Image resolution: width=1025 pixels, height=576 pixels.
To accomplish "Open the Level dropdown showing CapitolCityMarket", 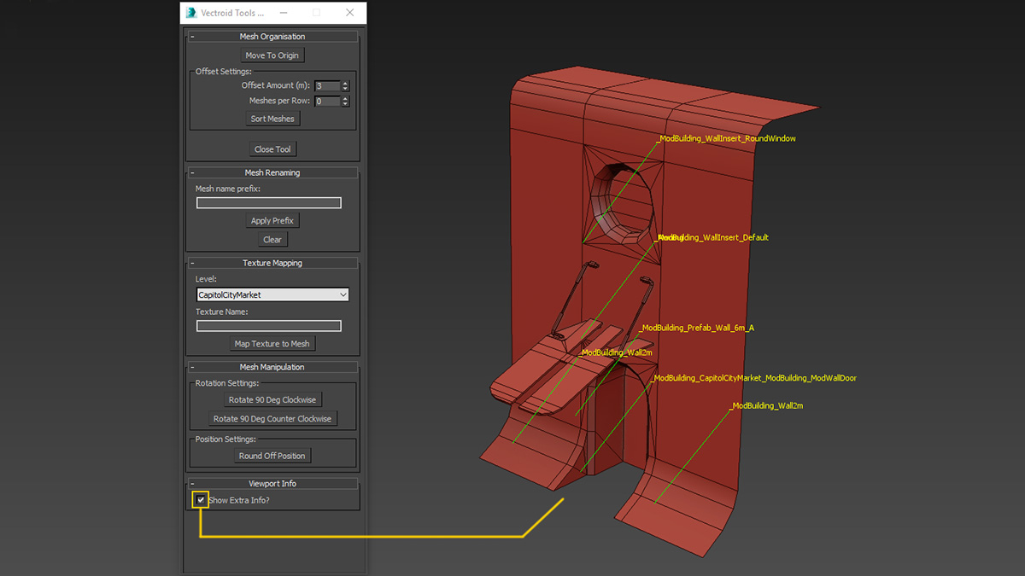I will pos(272,294).
